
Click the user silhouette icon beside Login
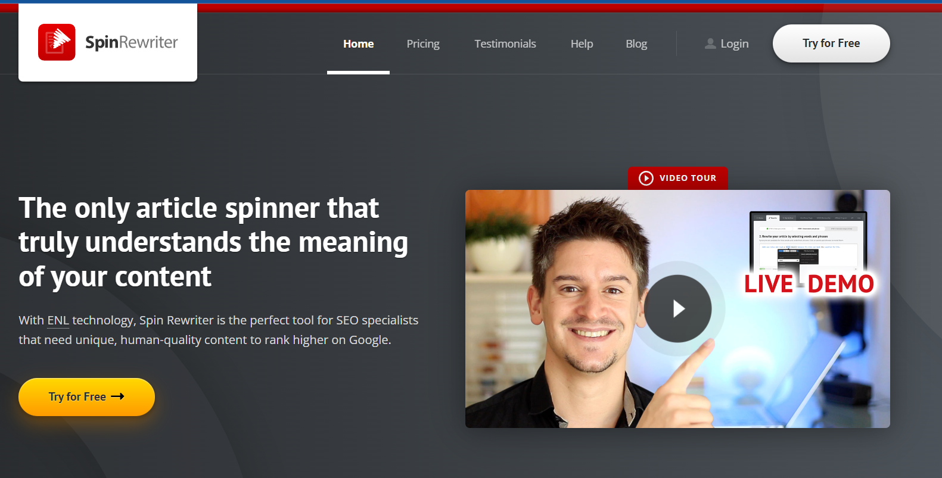tap(710, 43)
